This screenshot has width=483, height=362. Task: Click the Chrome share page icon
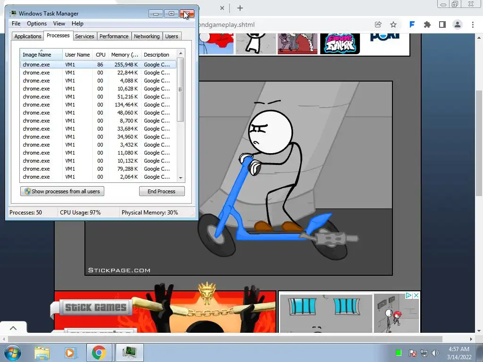click(x=378, y=25)
